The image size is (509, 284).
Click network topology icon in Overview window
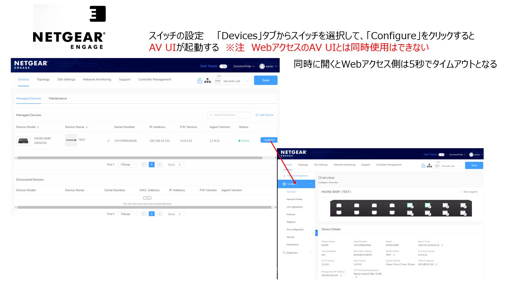[429, 166]
